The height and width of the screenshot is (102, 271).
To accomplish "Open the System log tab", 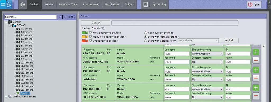I will [159, 5].
